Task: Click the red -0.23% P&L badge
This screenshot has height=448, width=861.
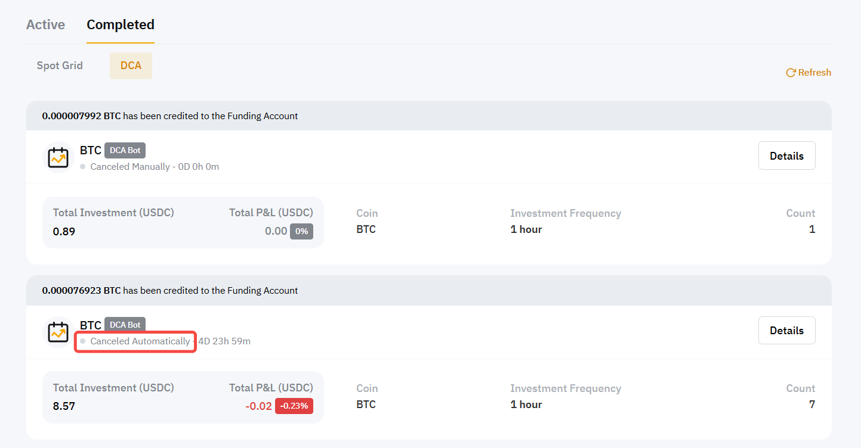Action: [x=294, y=406]
